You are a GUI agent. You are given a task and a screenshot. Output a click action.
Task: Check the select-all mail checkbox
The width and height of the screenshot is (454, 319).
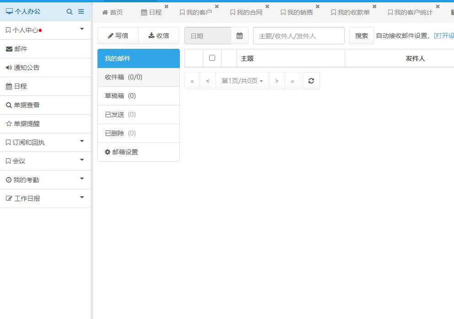point(212,58)
